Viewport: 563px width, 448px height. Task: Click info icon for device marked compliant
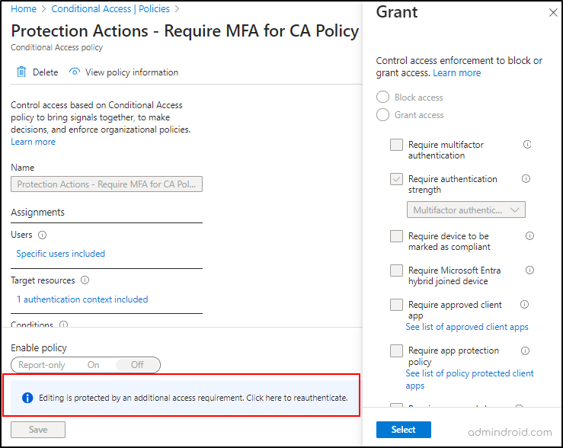coord(529,236)
